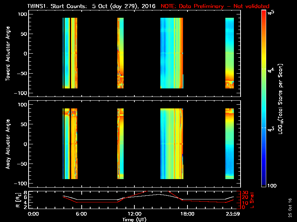Click the rightmost data strip in Toward panel
The width and height of the screenshot is (297, 222).
[x=230, y=53]
